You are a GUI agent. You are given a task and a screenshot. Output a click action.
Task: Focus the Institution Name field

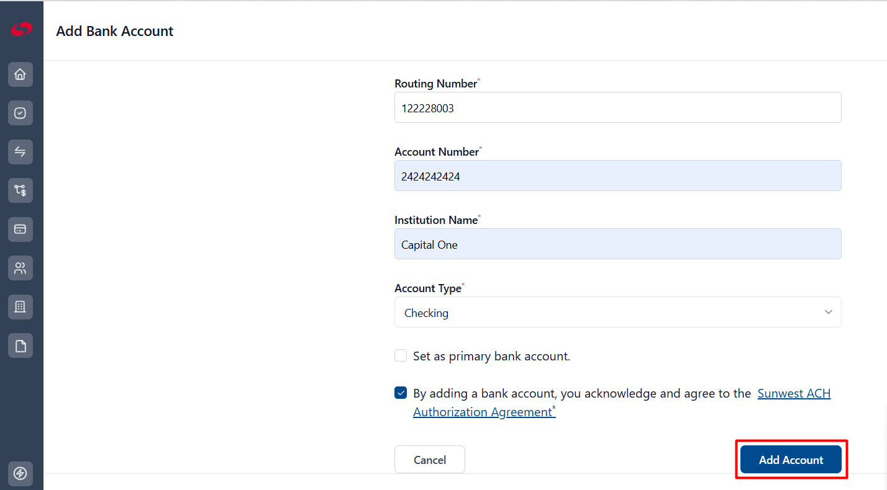pos(618,244)
